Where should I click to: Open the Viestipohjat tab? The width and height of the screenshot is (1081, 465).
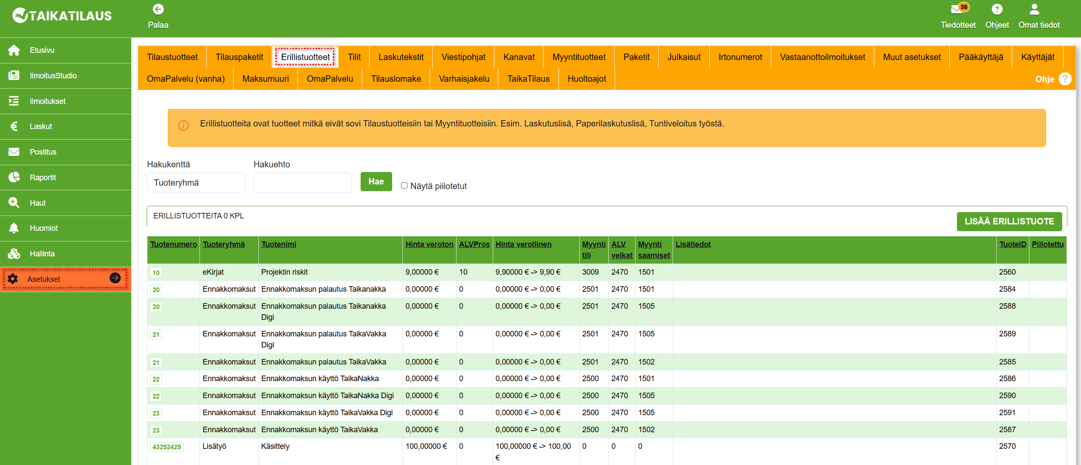click(463, 57)
